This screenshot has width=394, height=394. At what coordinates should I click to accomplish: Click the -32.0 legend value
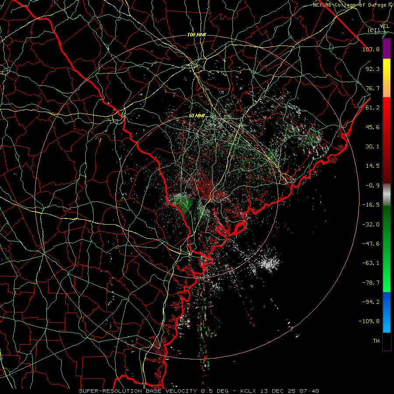371,225
